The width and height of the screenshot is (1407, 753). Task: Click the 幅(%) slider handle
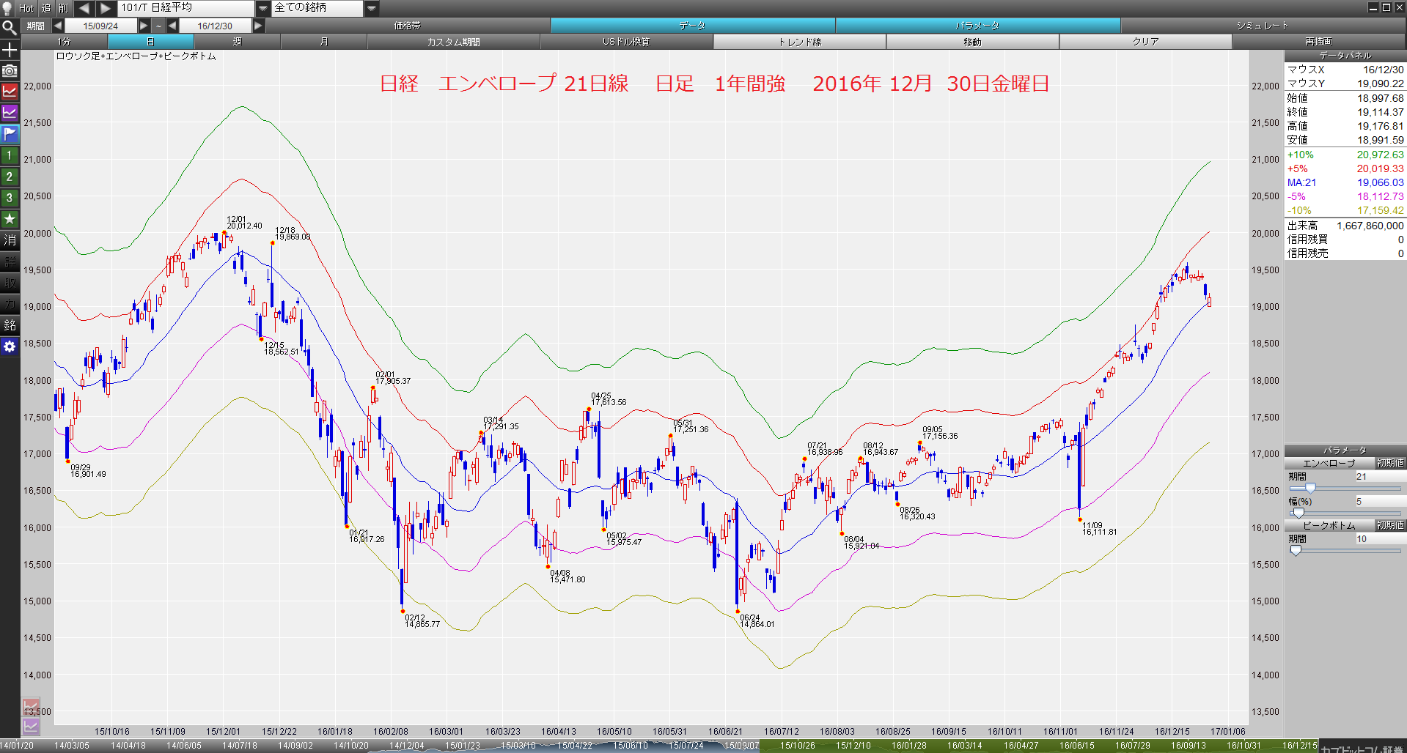[1298, 513]
